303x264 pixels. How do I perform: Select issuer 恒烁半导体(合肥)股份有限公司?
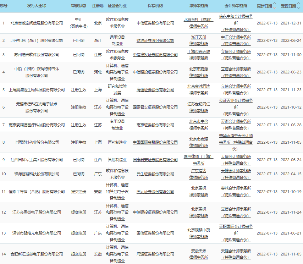(x=37, y=192)
